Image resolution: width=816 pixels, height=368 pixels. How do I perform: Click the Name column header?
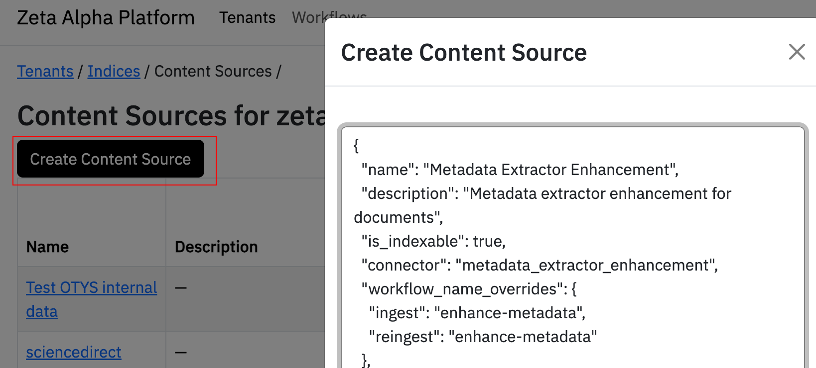pos(48,247)
